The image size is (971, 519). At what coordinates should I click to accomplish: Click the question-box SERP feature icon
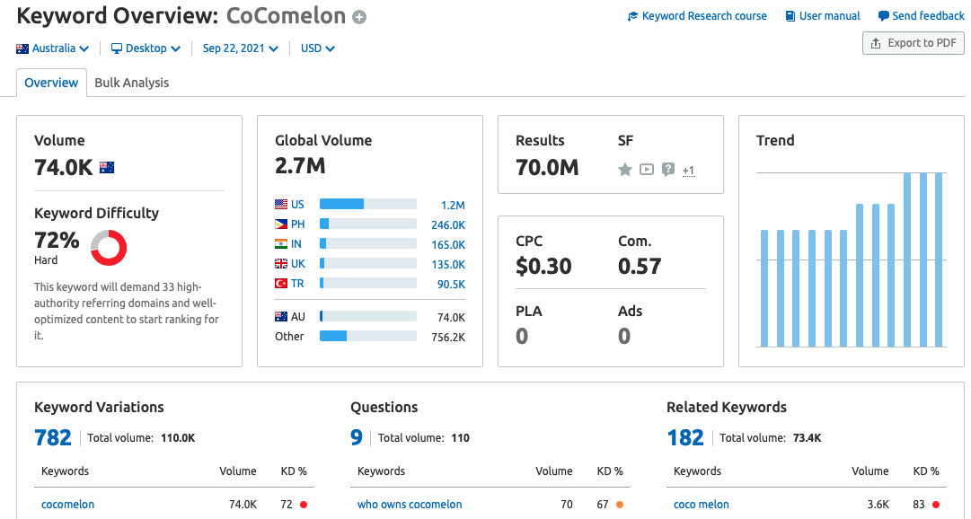click(668, 169)
